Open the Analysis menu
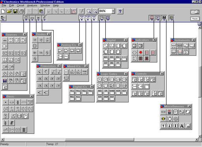202x147 pixels. [32, 6]
